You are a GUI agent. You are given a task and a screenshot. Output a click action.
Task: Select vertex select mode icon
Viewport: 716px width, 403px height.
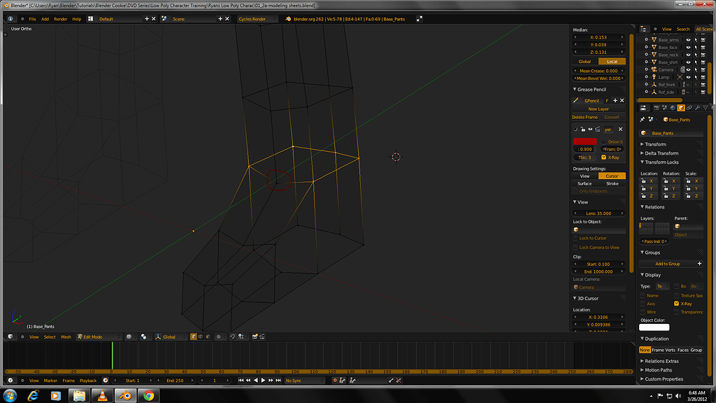[194, 337]
